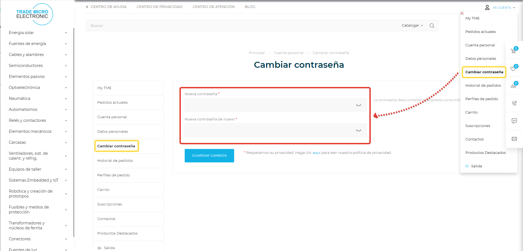Open the chat feedback icon
The image size is (523, 251).
click(514, 121)
